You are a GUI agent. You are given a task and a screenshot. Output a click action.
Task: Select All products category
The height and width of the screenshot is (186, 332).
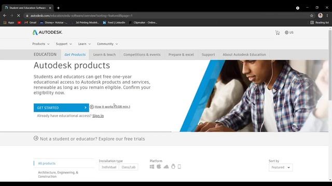[47, 163]
